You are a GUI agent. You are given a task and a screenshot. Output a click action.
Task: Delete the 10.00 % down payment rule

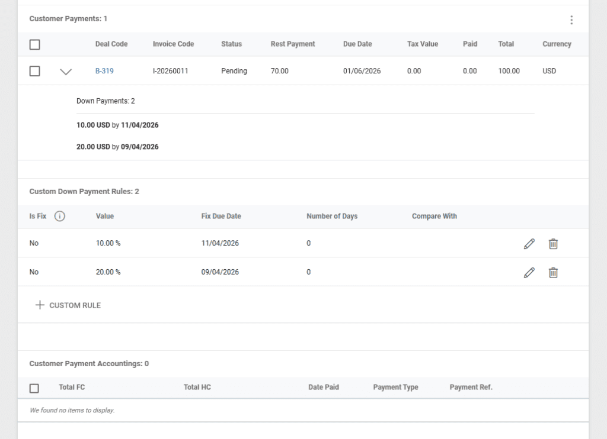pos(553,244)
